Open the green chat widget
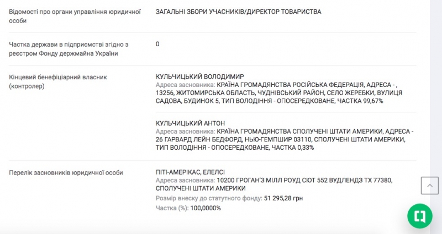The image size is (442, 234). (x=419, y=216)
